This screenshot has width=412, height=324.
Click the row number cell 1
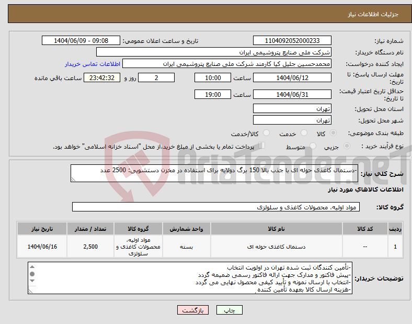[395, 247]
